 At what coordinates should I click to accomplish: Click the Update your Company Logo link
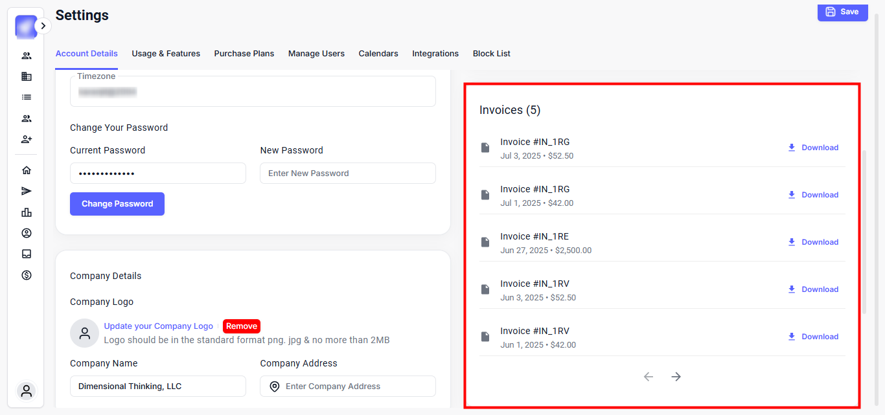click(x=158, y=326)
